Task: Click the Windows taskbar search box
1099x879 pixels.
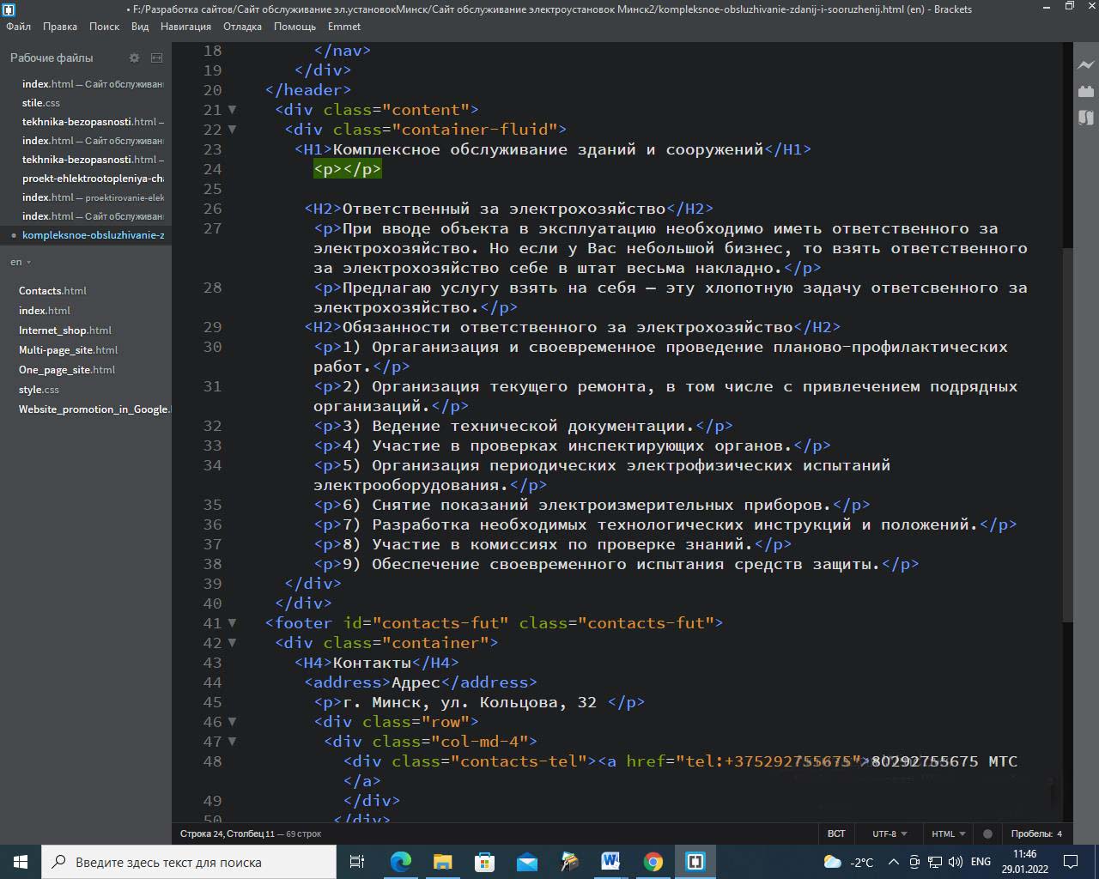Action: click(189, 862)
